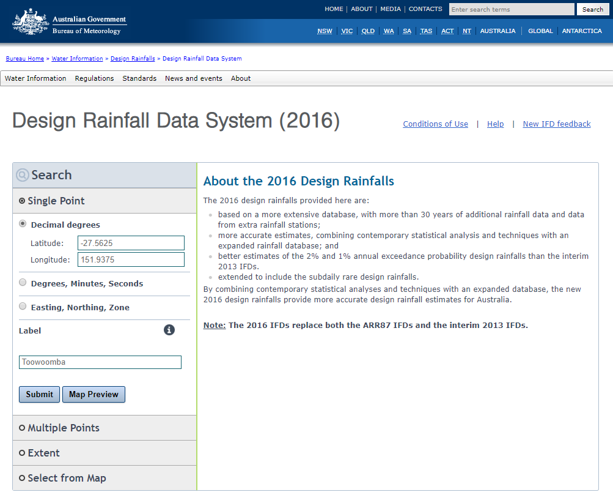
Task: Open the VIC state link
Action: (347, 31)
